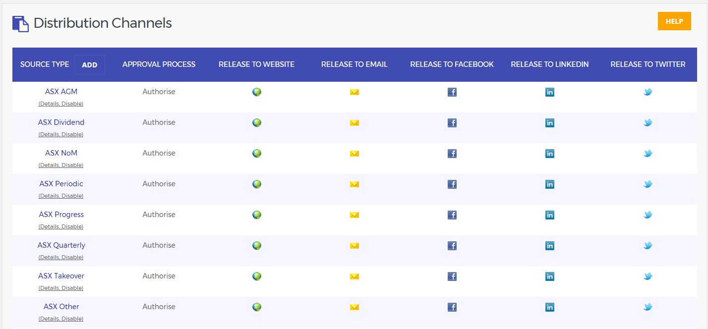Viewport: 708px width, 329px height.
Task: Click the RELEASE TO FACEBOOK column header
Action: pos(452,64)
